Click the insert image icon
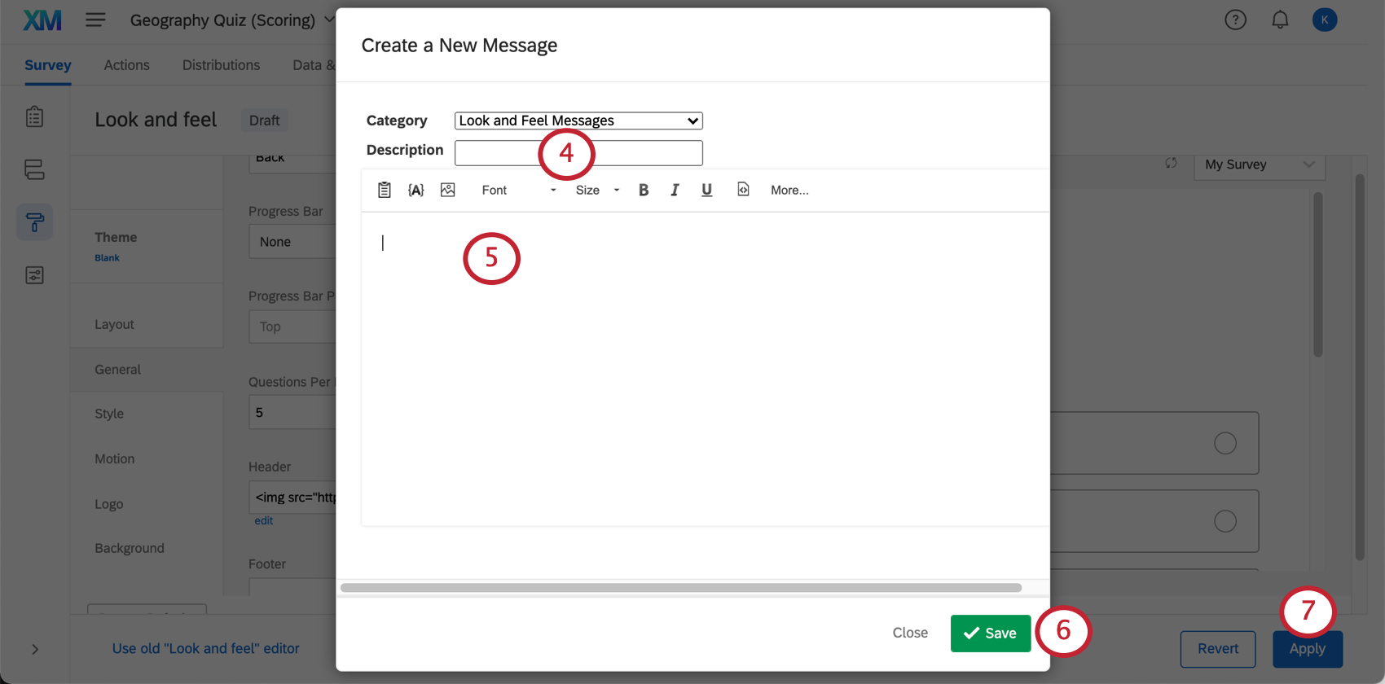 coord(447,190)
